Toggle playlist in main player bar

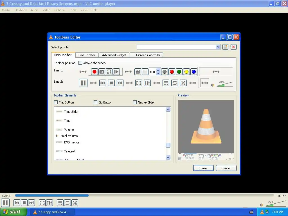60,203
